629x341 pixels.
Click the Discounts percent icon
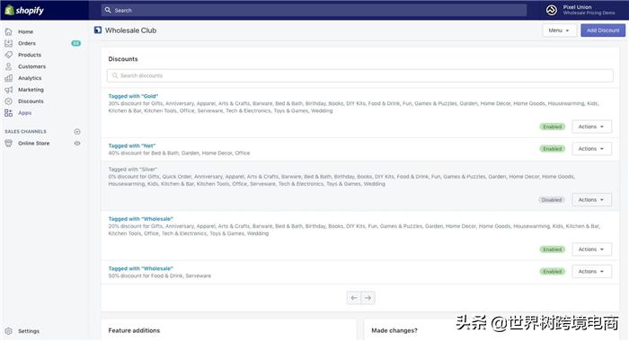(x=8, y=101)
